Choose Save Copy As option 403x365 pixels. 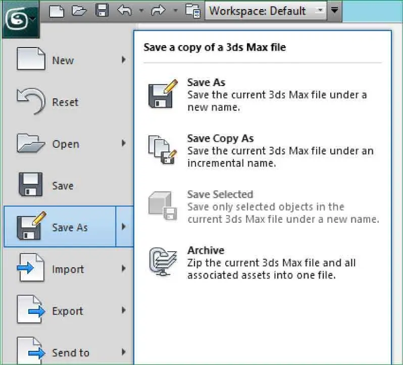click(x=220, y=138)
